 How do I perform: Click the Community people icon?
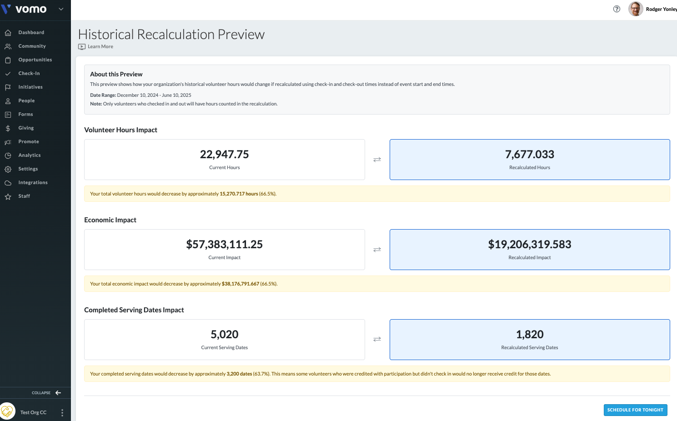8,46
